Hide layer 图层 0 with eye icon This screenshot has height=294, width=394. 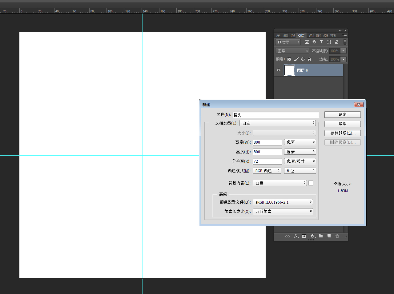point(279,70)
